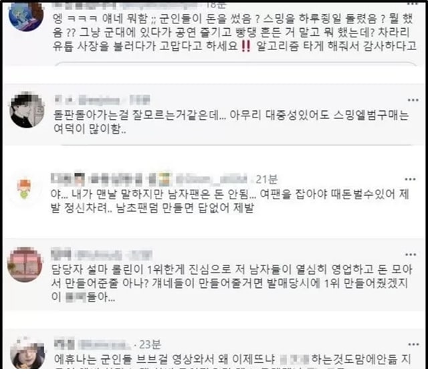Open the pink building avatar on the 담당자 tweet
The height and width of the screenshot is (377, 428).
(25, 265)
